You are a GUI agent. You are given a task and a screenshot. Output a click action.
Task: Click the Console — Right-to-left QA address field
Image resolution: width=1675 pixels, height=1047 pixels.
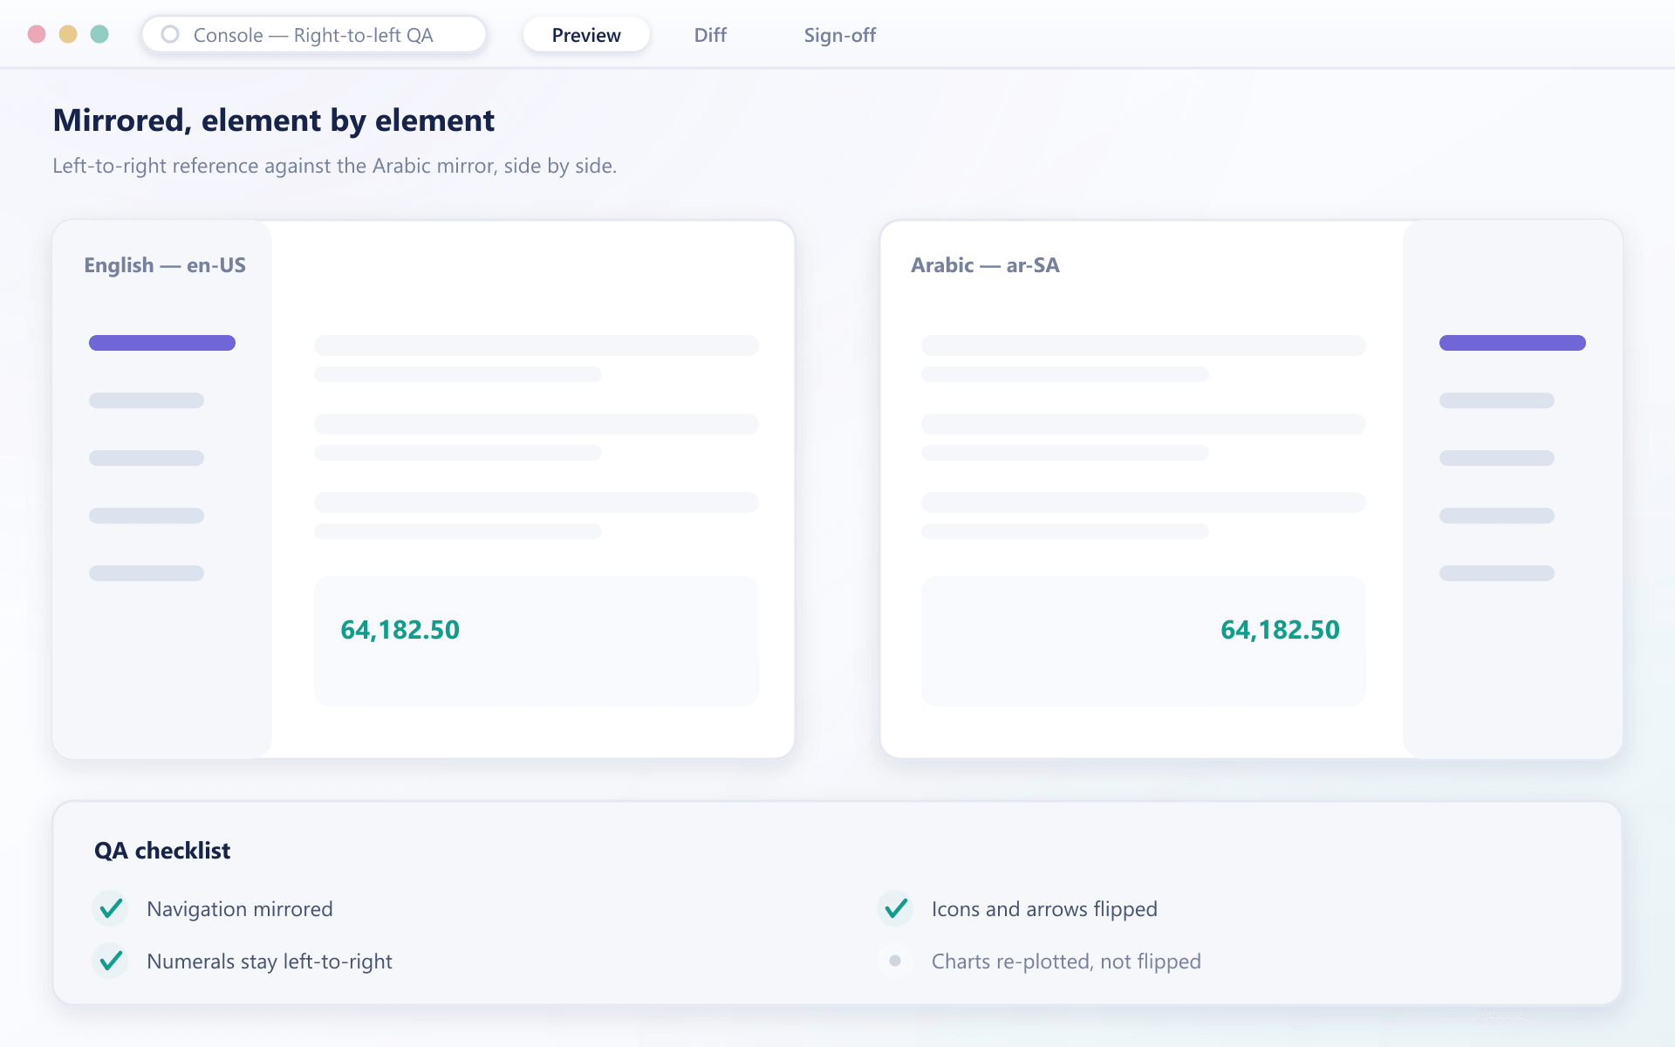314,35
